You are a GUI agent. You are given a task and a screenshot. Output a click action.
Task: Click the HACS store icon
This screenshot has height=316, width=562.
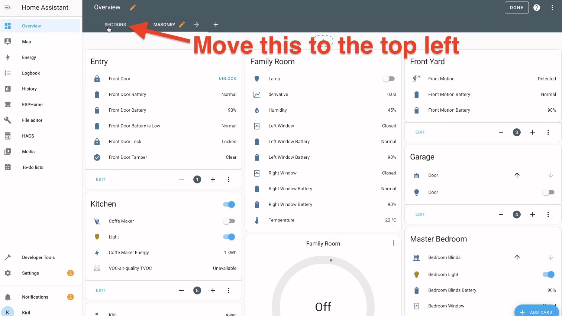7,136
